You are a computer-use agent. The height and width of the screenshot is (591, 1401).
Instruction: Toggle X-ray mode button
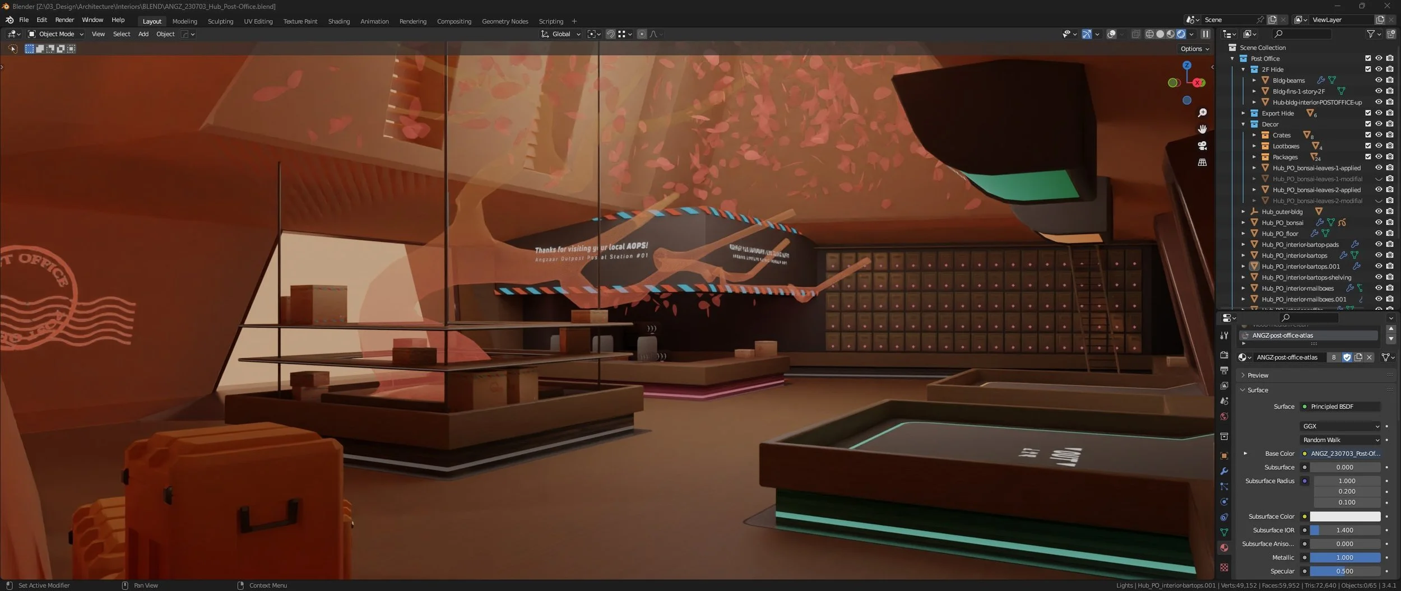[1135, 34]
